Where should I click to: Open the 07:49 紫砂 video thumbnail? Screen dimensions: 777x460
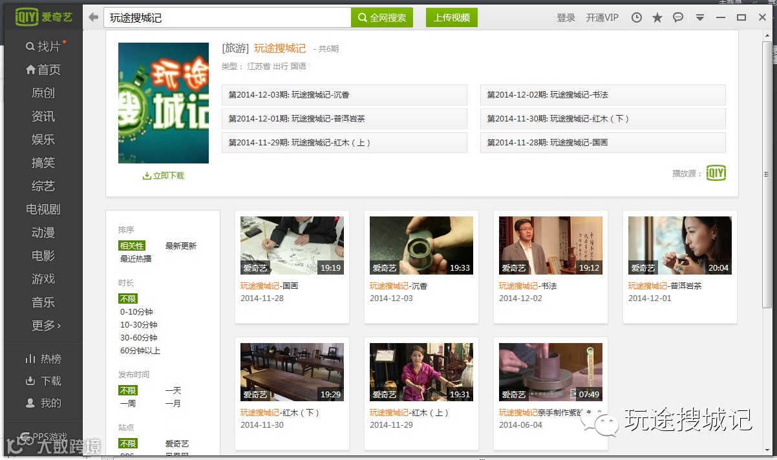(x=551, y=372)
